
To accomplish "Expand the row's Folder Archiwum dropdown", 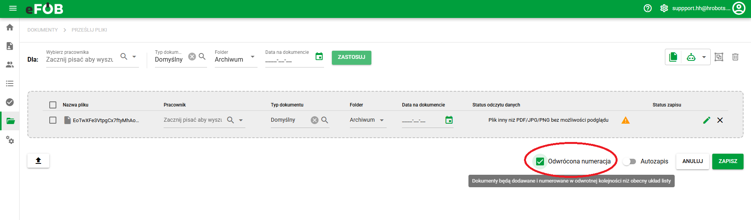I will point(382,120).
